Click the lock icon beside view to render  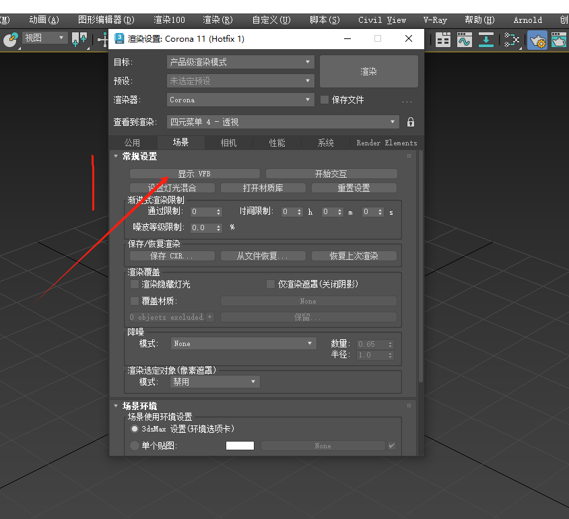410,122
